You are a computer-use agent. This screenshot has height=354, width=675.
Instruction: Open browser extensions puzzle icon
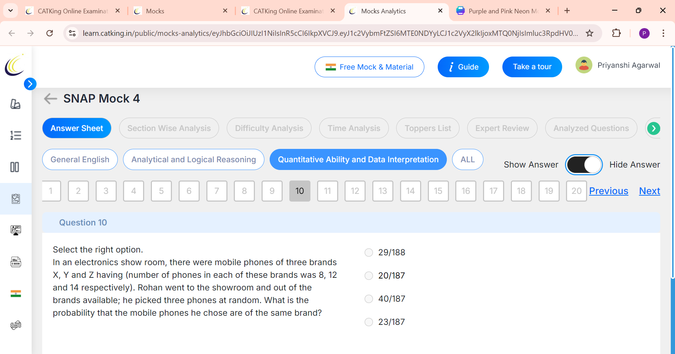(x=616, y=33)
